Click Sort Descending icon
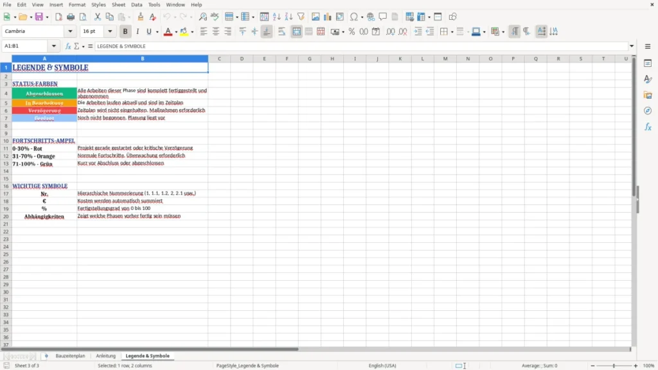Viewport: 658px width, 370px height. (289, 17)
